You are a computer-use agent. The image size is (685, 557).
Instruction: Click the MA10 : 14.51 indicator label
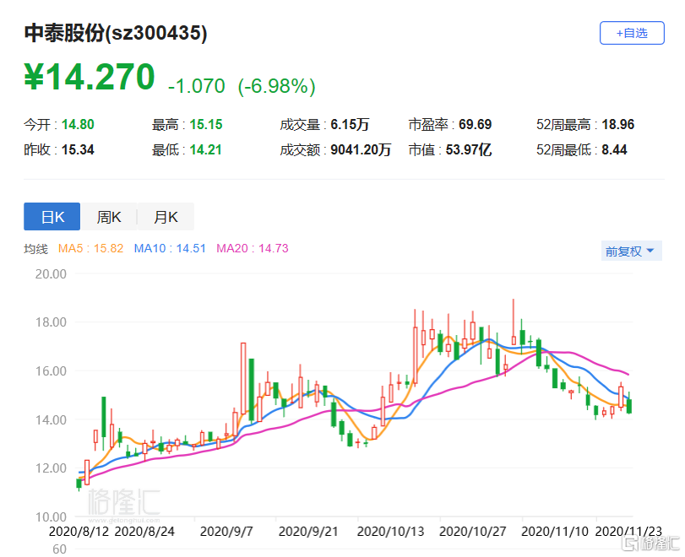[170, 248]
